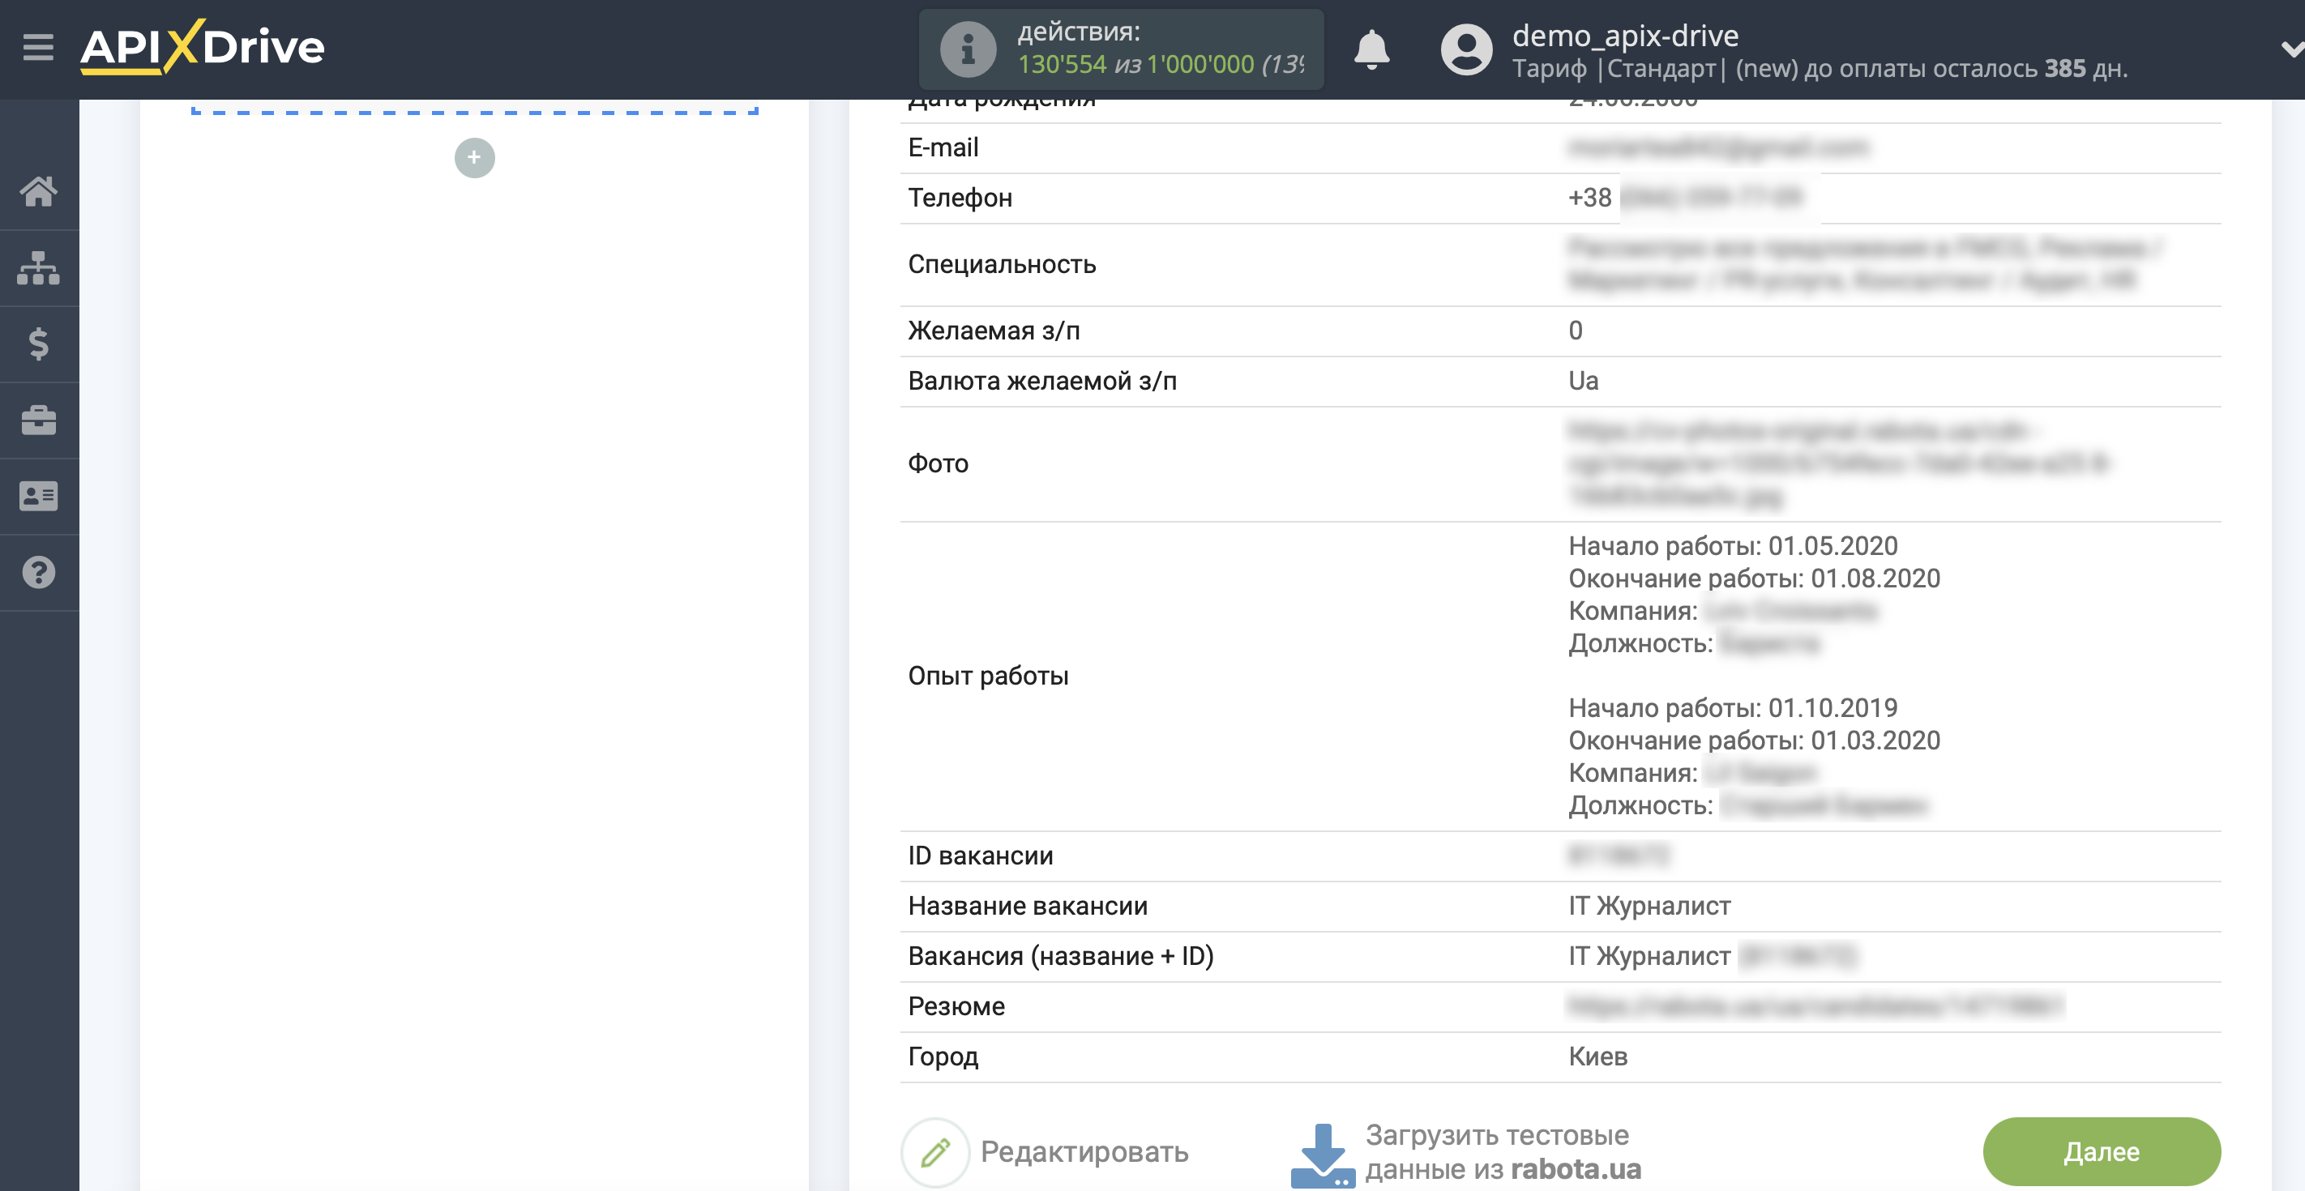Click Вакансия (название + ID) label
The width and height of the screenshot is (2305, 1191).
click(x=1060, y=956)
